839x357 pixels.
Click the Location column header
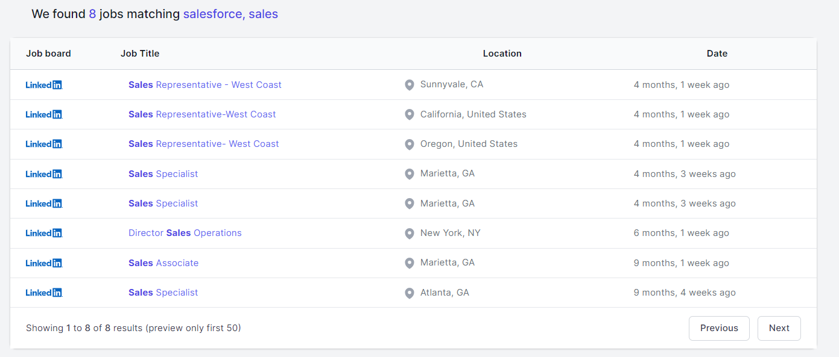coord(502,54)
